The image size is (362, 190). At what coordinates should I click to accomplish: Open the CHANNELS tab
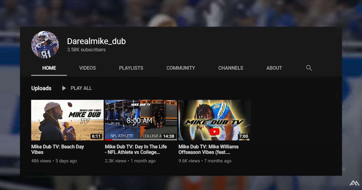pyautogui.click(x=231, y=68)
